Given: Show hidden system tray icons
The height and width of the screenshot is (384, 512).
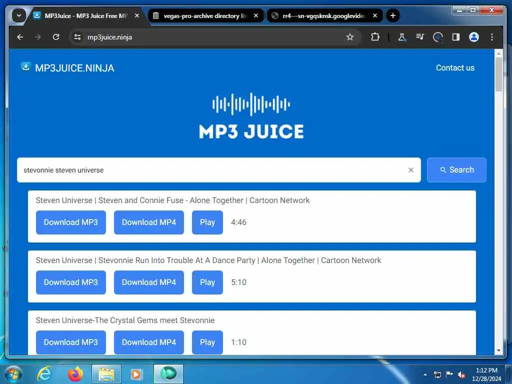Looking at the screenshot, I should coord(425,374).
